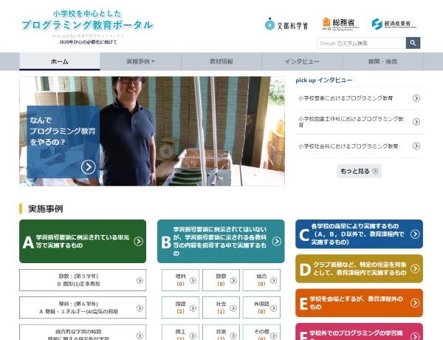The height and width of the screenshot is (340, 443).
Task: Open the 算数 第5学年 正多角形 link
Action: point(83,280)
